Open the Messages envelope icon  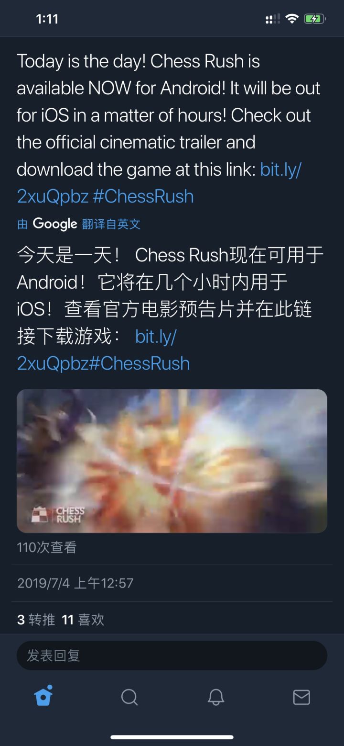point(301,697)
